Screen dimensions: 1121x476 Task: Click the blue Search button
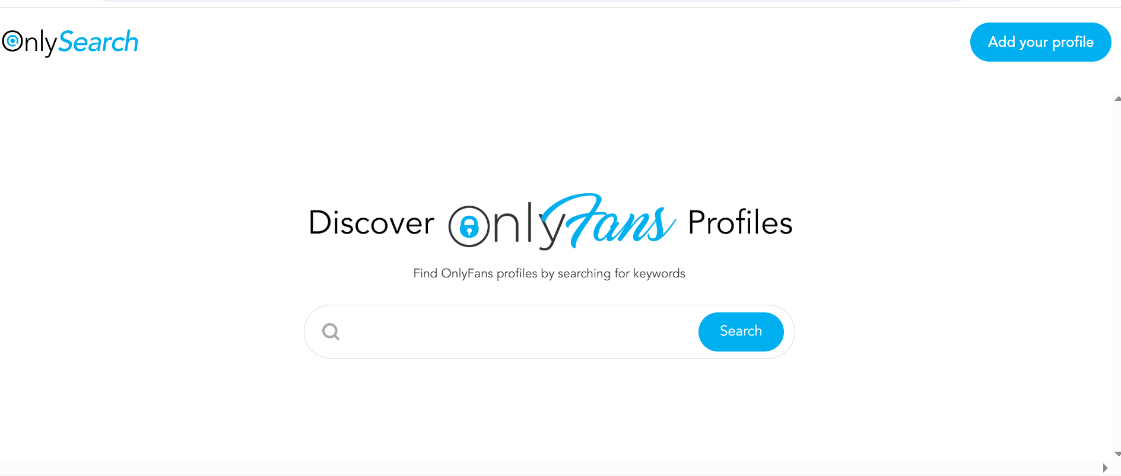(741, 331)
